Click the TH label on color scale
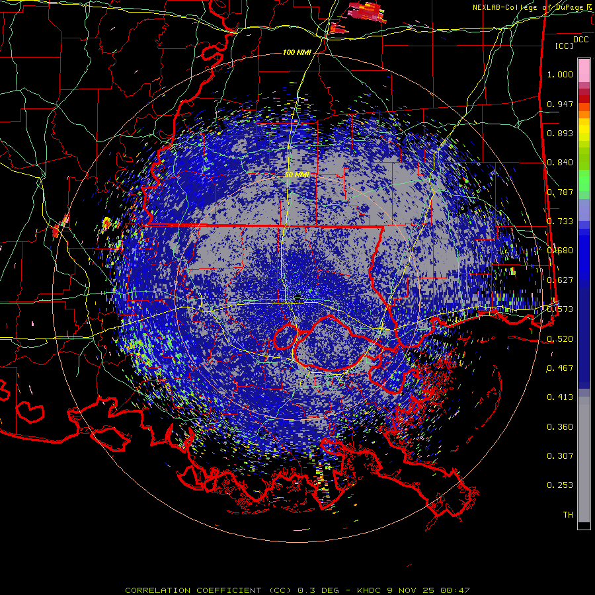Image resolution: width=595 pixels, height=595 pixels. [x=568, y=515]
